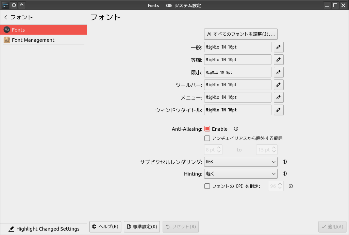This screenshot has width=349, height=235.
Task: Click すべてのフォントを調整(J)... button
Action: (x=241, y=34)
